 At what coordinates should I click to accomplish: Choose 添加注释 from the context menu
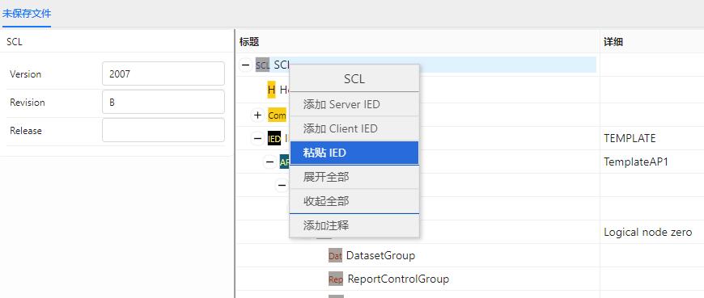point(354,225)
